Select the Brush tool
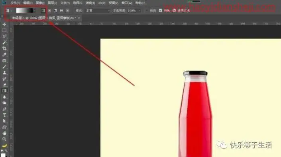 tap(4, 67)
